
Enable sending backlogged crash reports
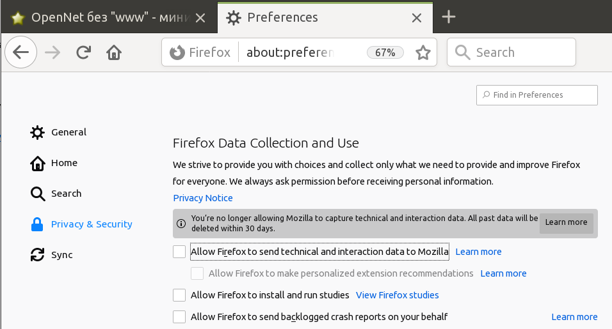179,317
